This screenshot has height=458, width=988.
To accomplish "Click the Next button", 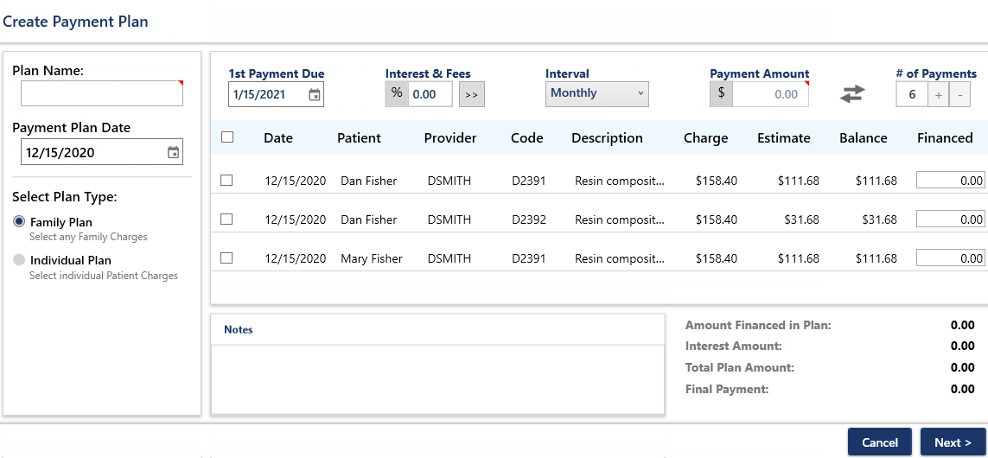I will pyautogui.click(x=953, y=442).
